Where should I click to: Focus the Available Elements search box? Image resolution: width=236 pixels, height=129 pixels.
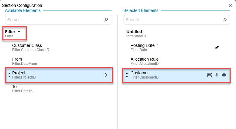click(x=54, y=20)
